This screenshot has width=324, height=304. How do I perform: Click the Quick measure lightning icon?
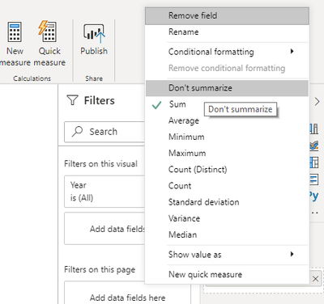[x=48, y=32]
